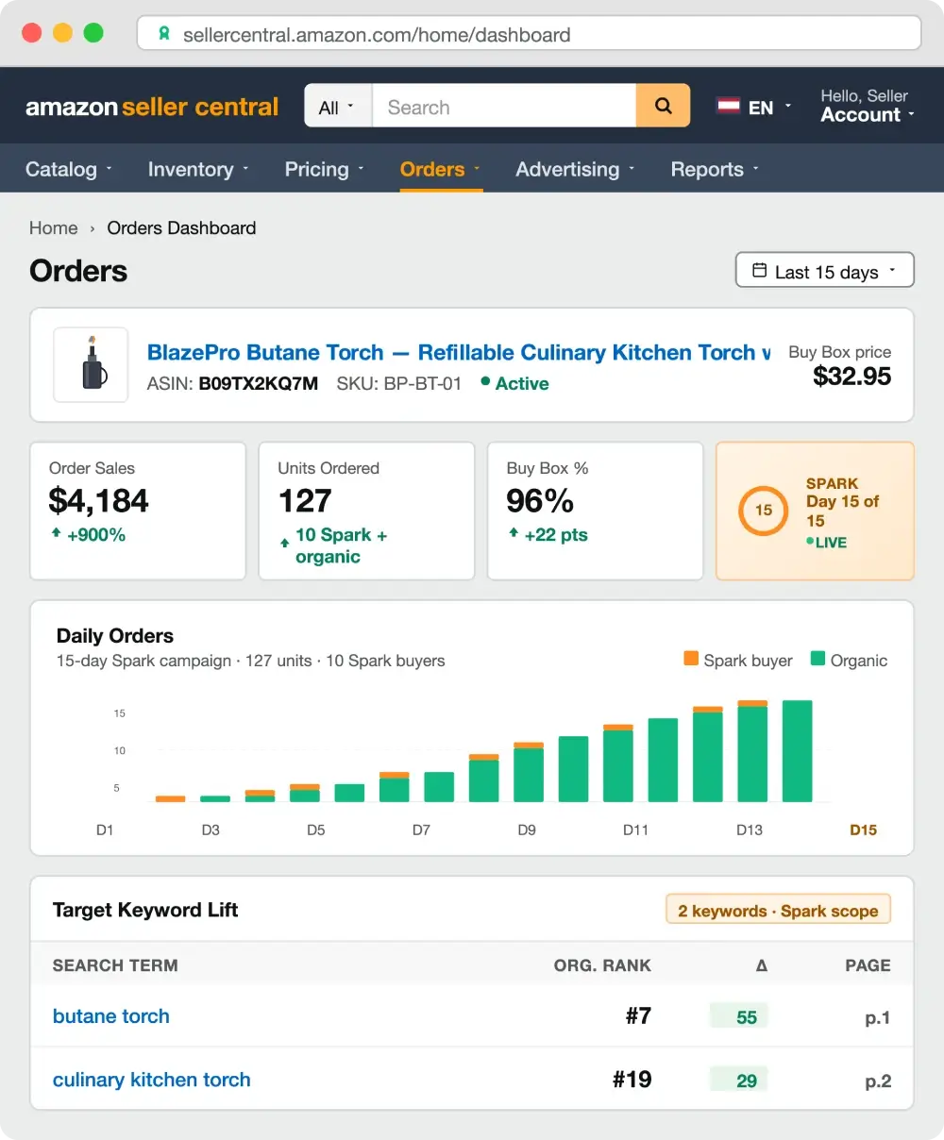This screenshot has width=944, height=1140.
Task: Open the culinary kitchen torch search term link
Action: [x=152, y=1079]
